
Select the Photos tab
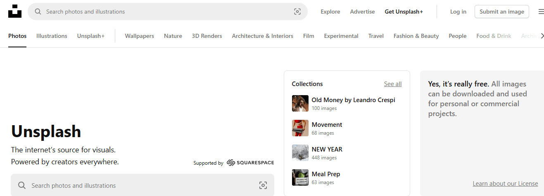(x=17, y=36)
